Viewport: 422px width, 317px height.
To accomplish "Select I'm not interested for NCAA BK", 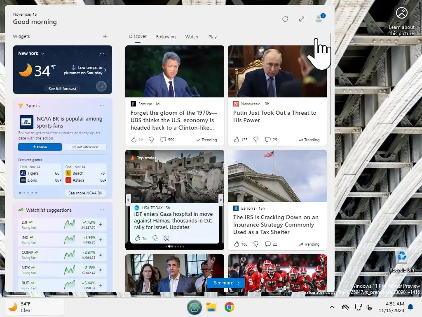I will coord(85,147).
